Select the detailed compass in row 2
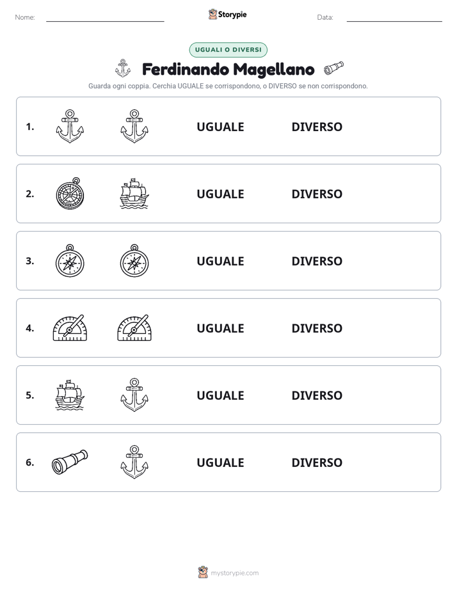 pyautogui.click(x=70, y=193)
